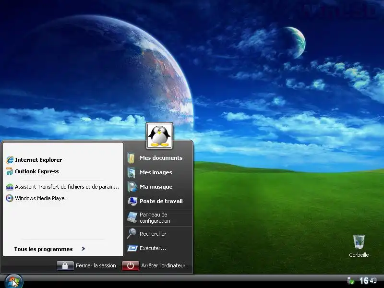This screenshot has height=288, width=384.
Task: Open the Panneau de configuration label
Action: (x=155, y=218)
